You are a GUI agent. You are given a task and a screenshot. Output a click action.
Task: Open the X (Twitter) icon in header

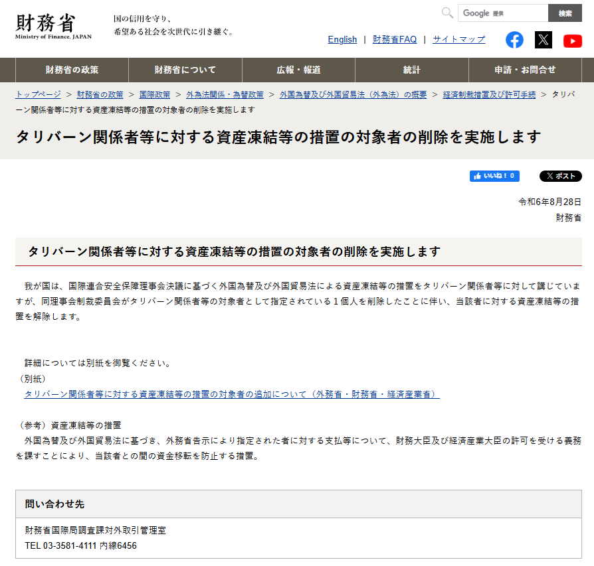[x=544, y=40]
